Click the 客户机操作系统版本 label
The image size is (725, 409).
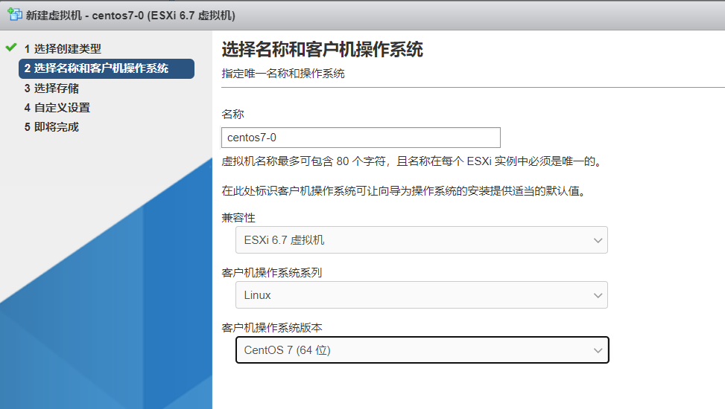click(x=272, y=328)
